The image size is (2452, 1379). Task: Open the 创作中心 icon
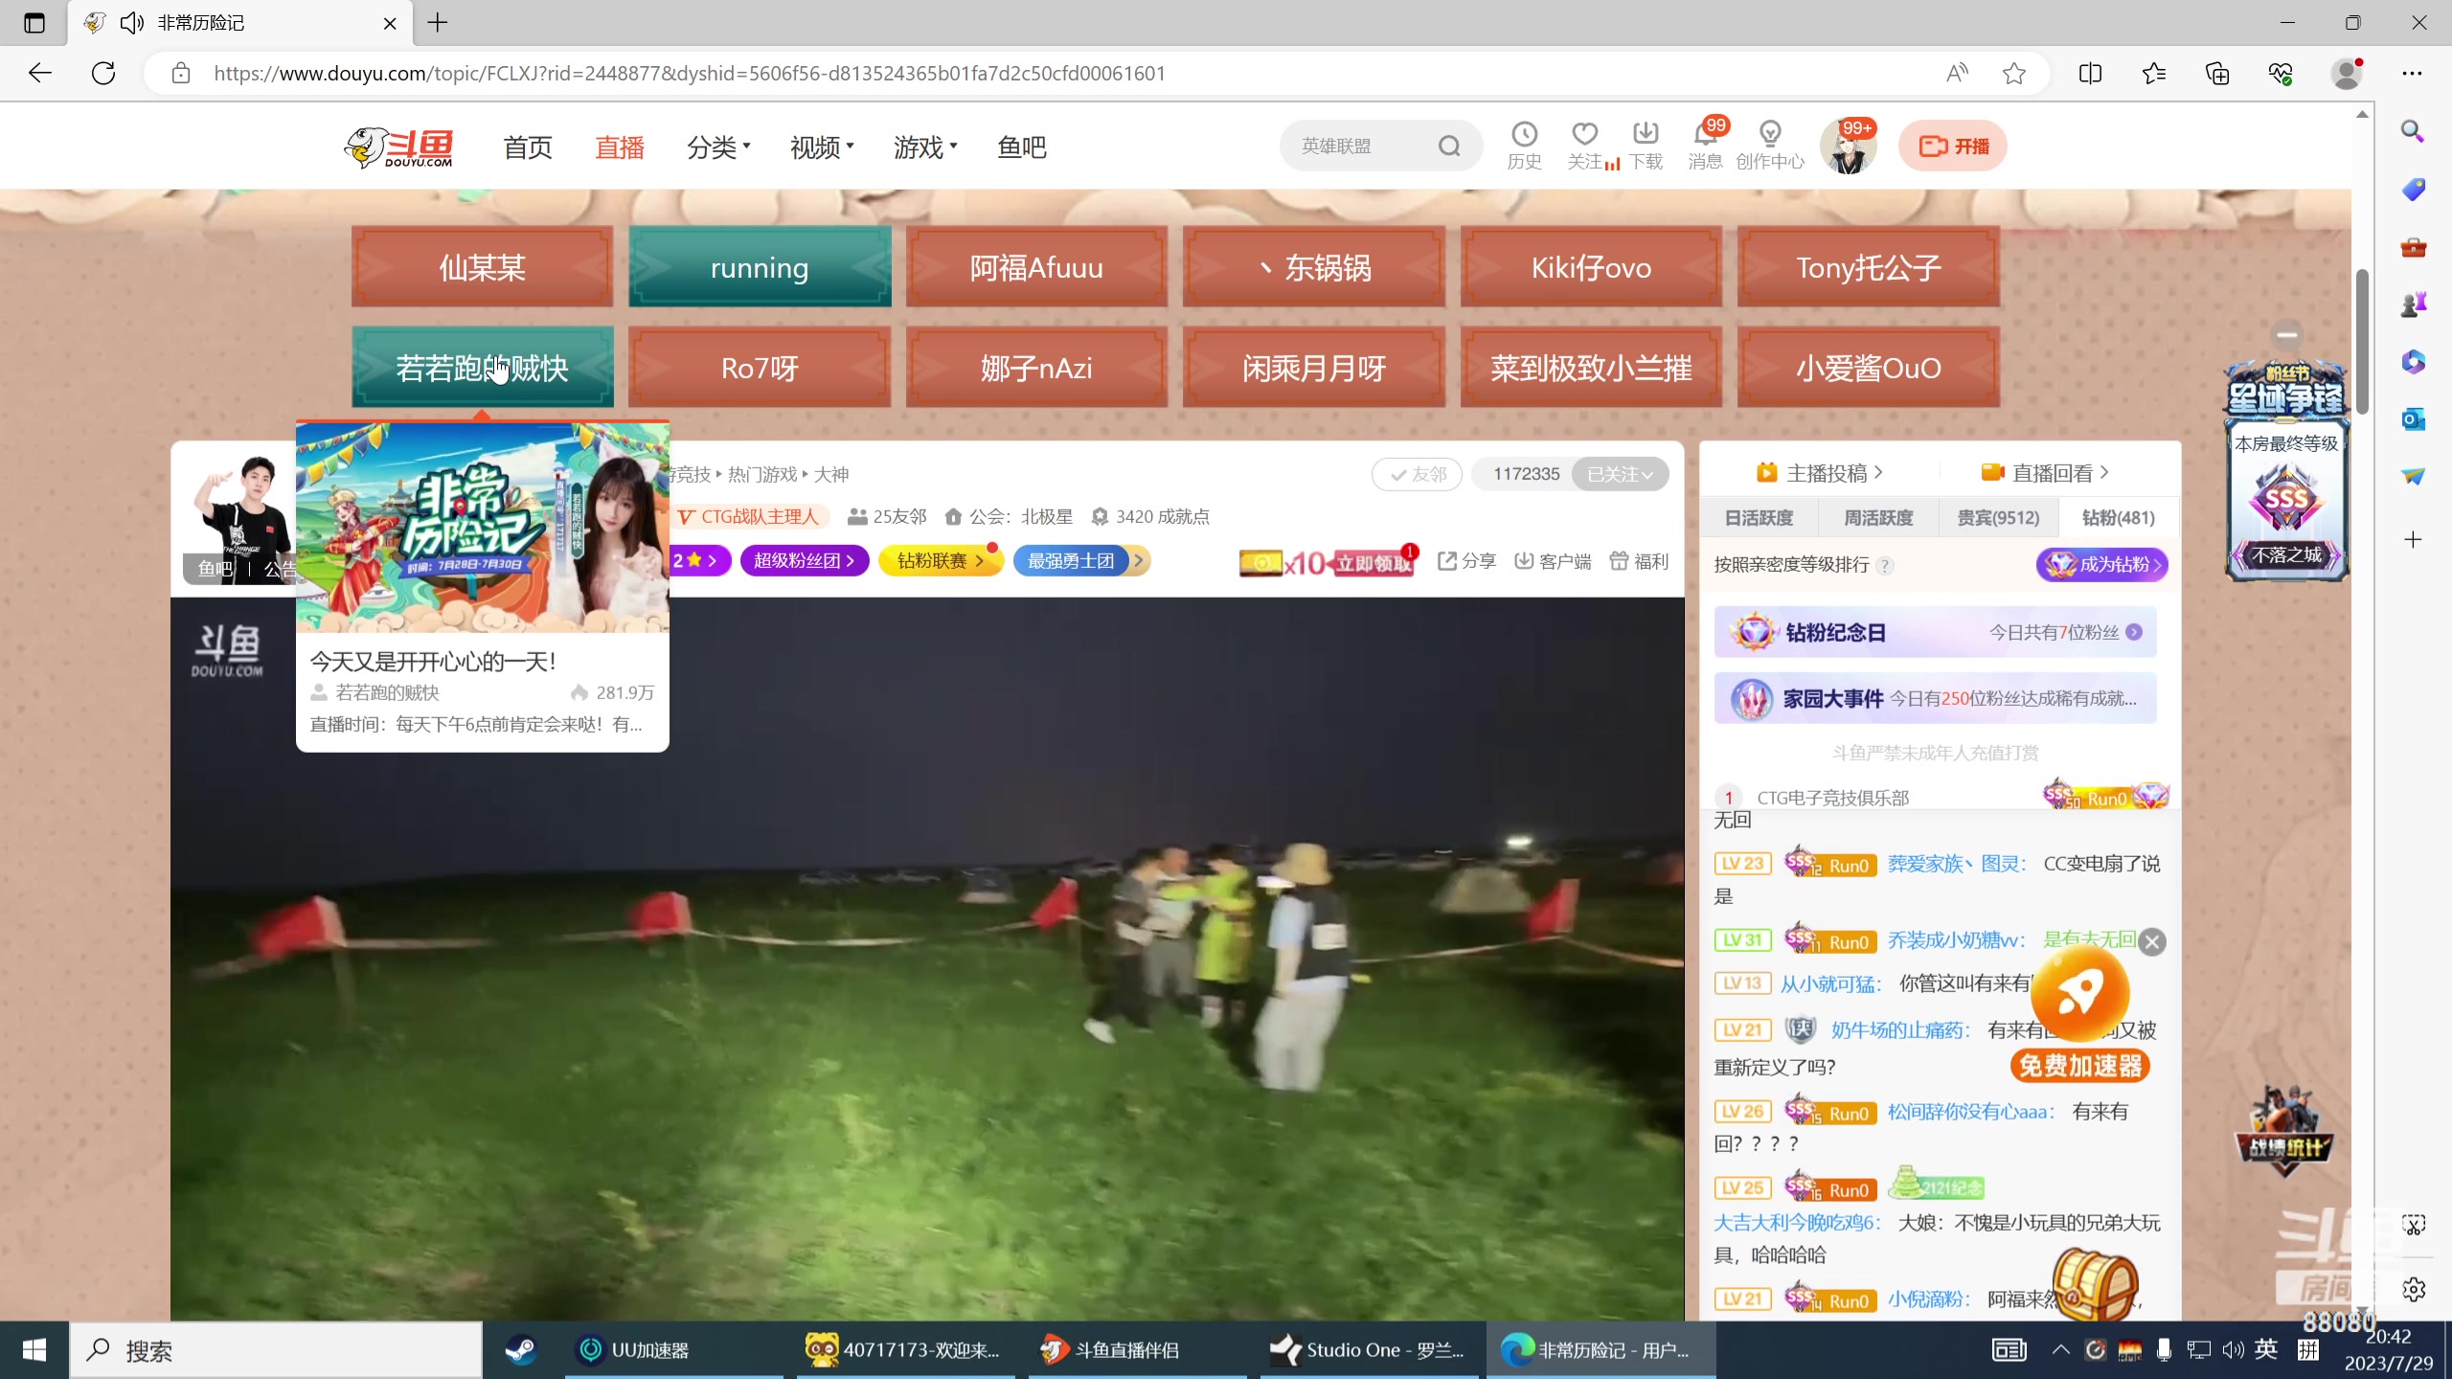click(x=1769, y=146)
